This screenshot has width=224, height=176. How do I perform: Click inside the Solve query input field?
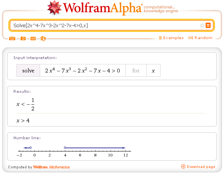point(104,26)
